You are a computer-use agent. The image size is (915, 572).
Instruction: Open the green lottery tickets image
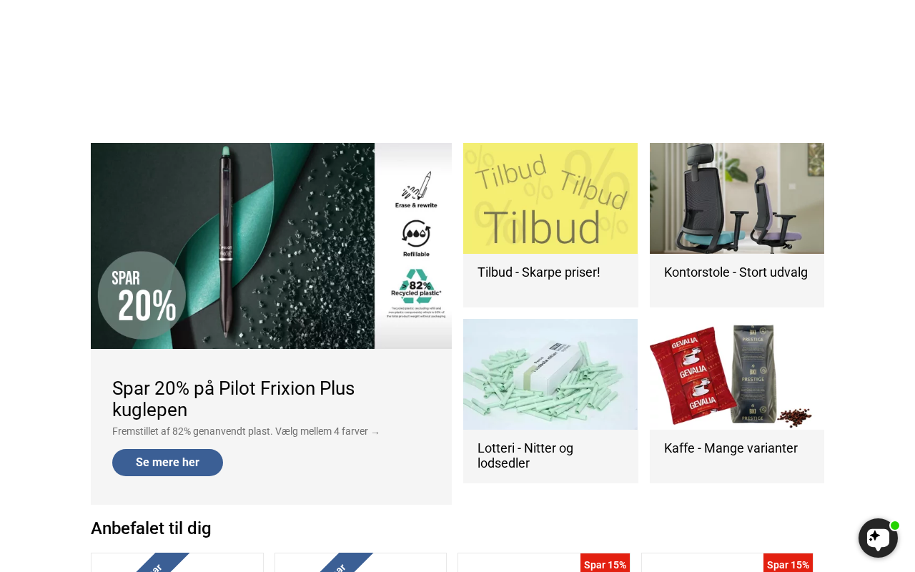(550, 374)
